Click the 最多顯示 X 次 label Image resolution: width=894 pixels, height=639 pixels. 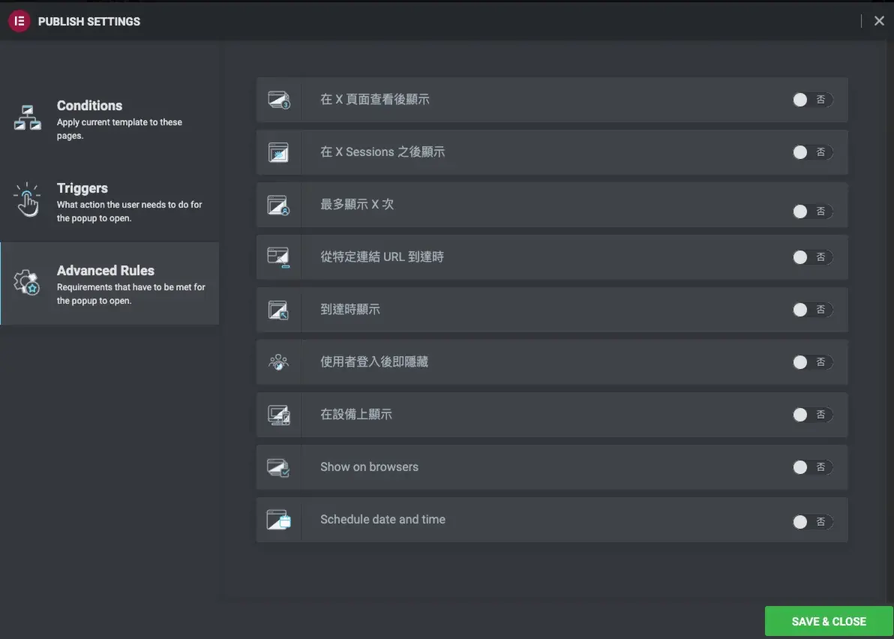click(x=357, y=204)
